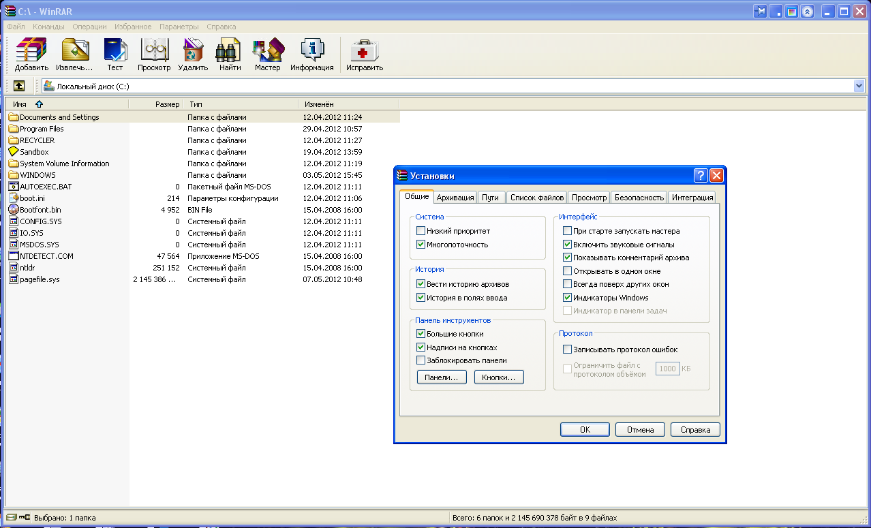Switch to the Список файлов tab
This screenshot has width=871, height=528.
(537, 198)
